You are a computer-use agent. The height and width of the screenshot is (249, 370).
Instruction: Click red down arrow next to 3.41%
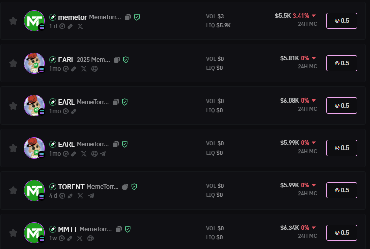pyautogui.click(x=314, y=16)
